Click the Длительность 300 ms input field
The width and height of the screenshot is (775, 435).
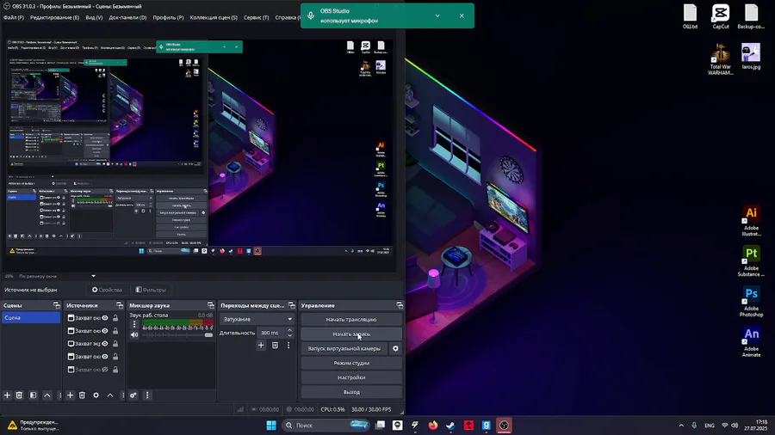pyautogui.click(x=271, y=333)
